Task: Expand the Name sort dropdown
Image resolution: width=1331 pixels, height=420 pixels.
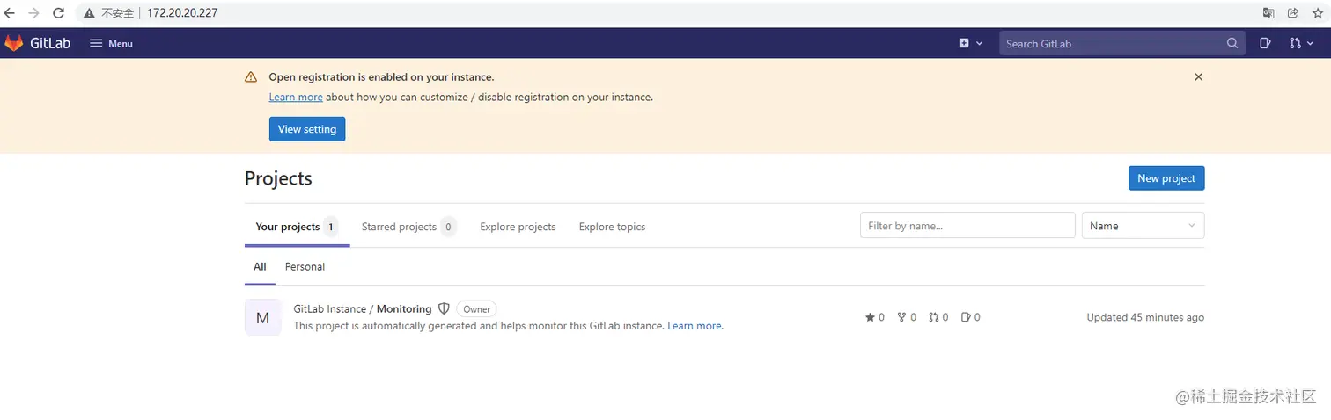Action: coord(1143,226)
